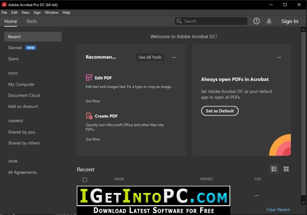The height and width of the screenshot is (215, 307).
Task: Click Sign In
Action: (x=290, y=21)
